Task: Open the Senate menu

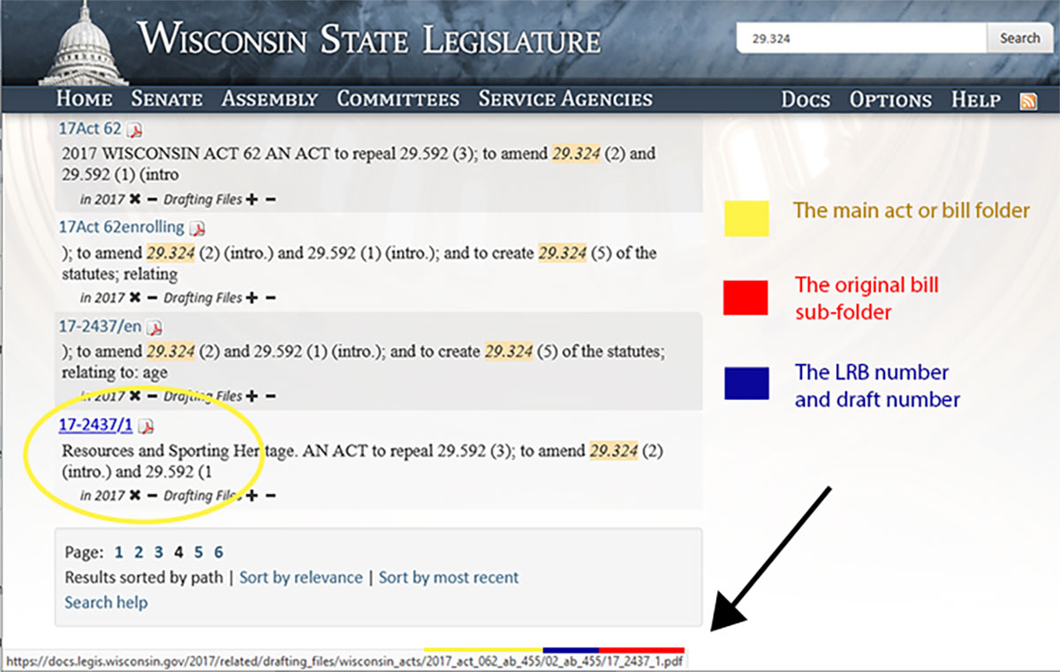Action: 166,99
